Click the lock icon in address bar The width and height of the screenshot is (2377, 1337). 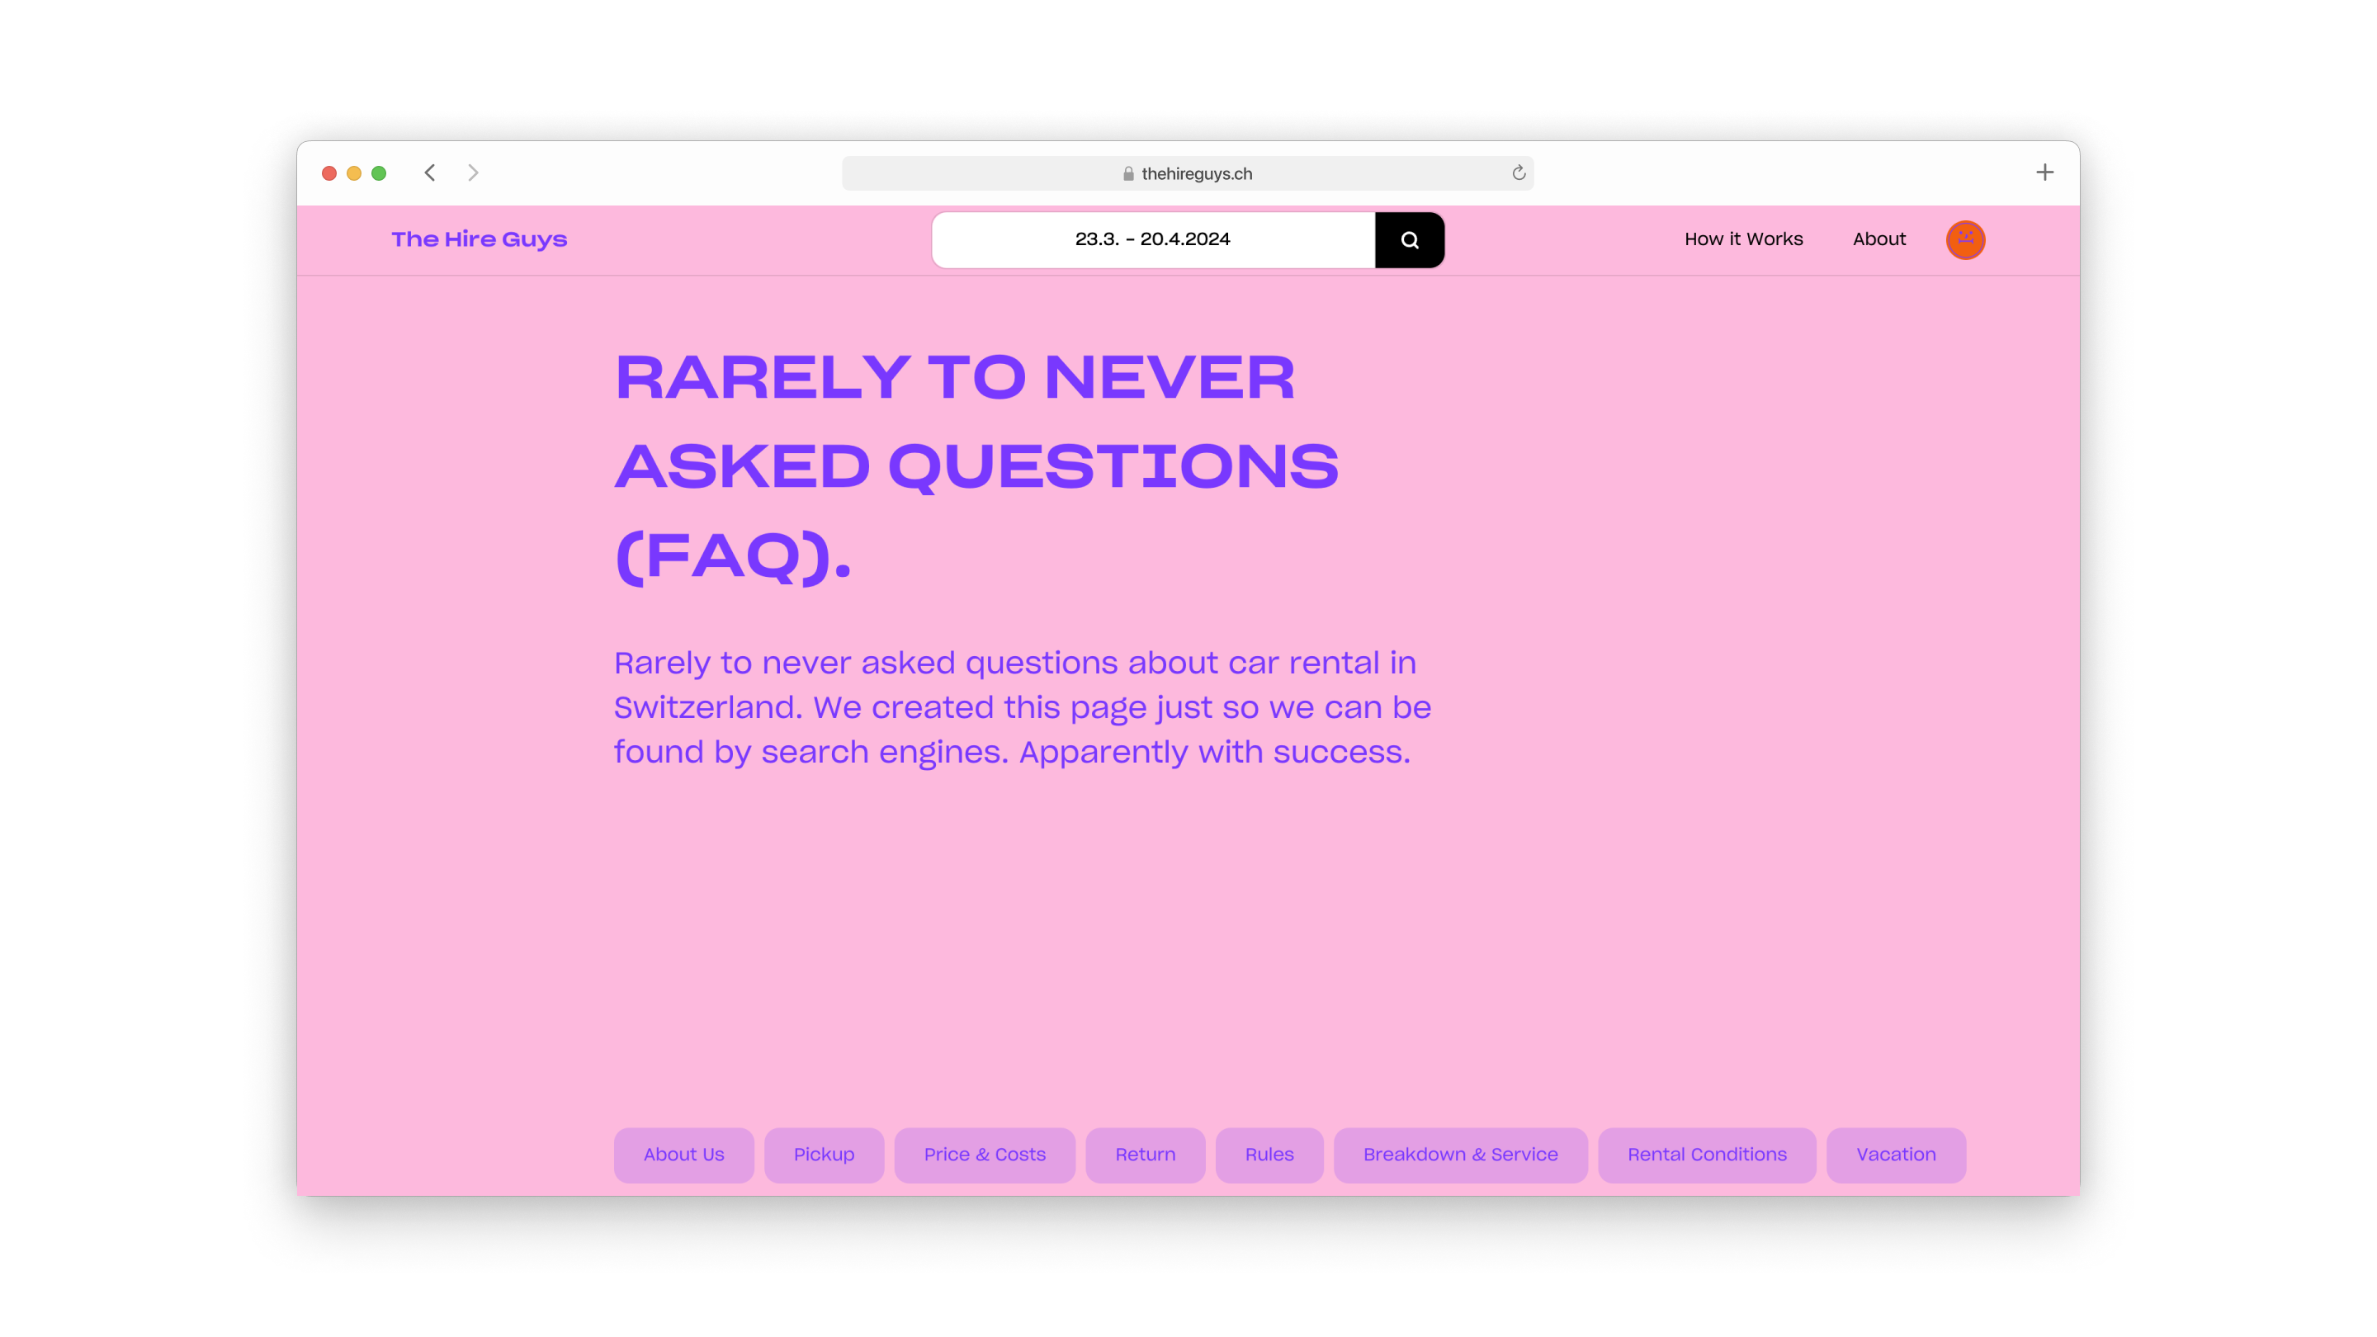pyautogui.click(x=1127, y=173)
